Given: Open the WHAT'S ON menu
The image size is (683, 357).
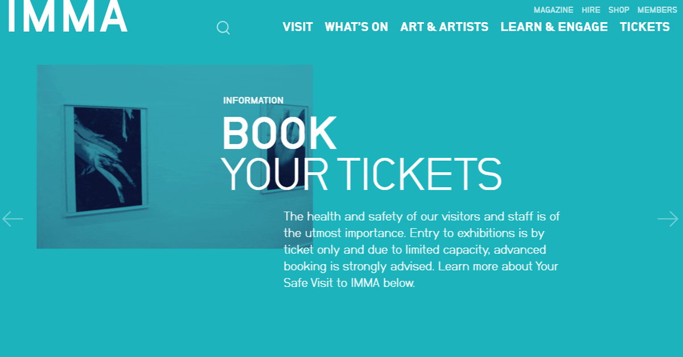Looking at the screenshot, I should click(x=356, y=27).
